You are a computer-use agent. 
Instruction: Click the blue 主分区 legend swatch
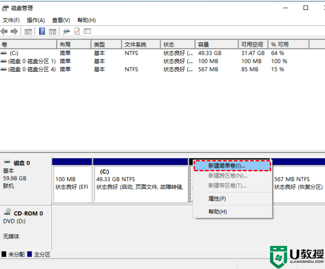coord(30,254)
